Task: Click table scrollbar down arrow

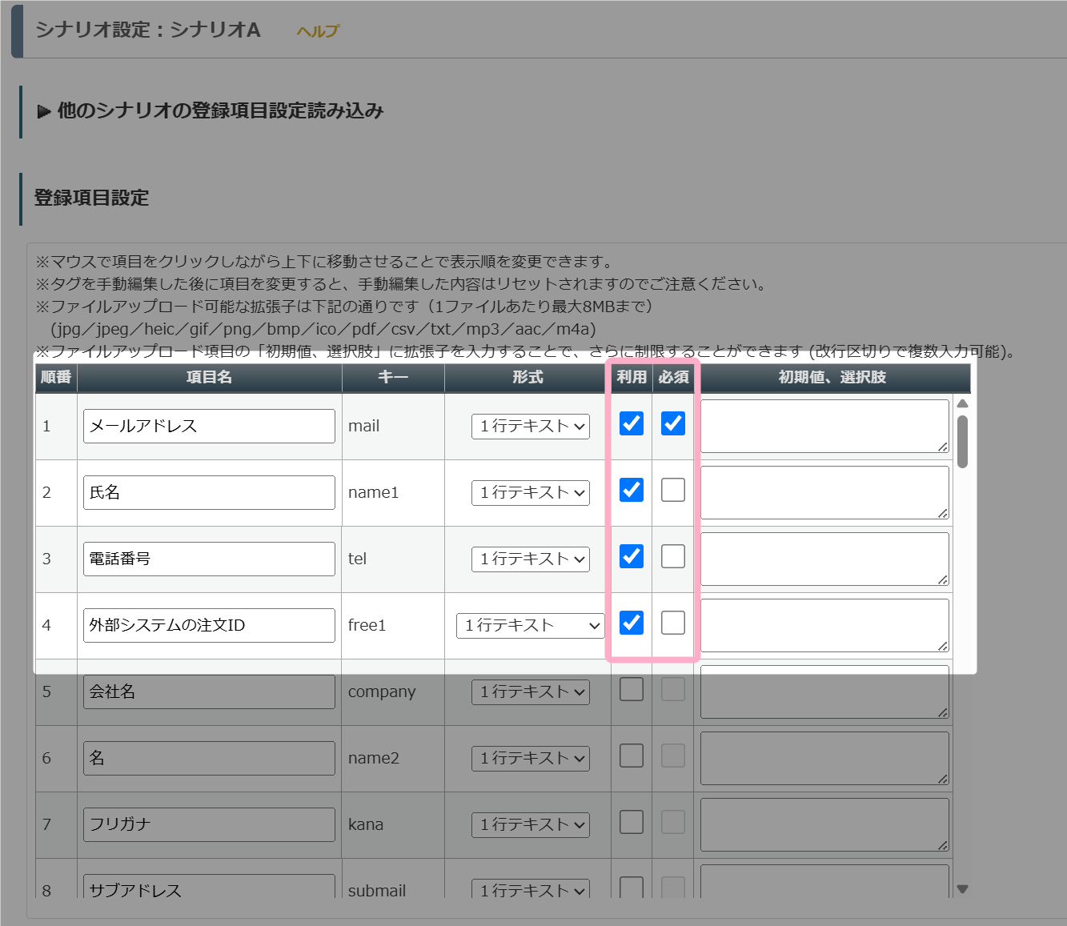Action: pyautogui.click(x=962, y=889)
